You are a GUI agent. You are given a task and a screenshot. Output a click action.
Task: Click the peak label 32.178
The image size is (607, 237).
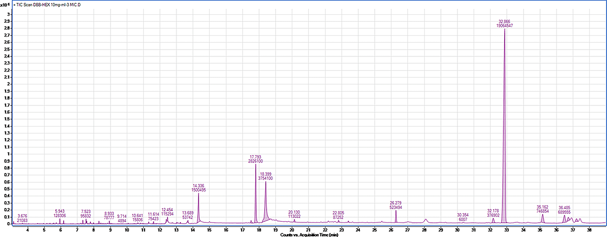(x=493, y=211)
